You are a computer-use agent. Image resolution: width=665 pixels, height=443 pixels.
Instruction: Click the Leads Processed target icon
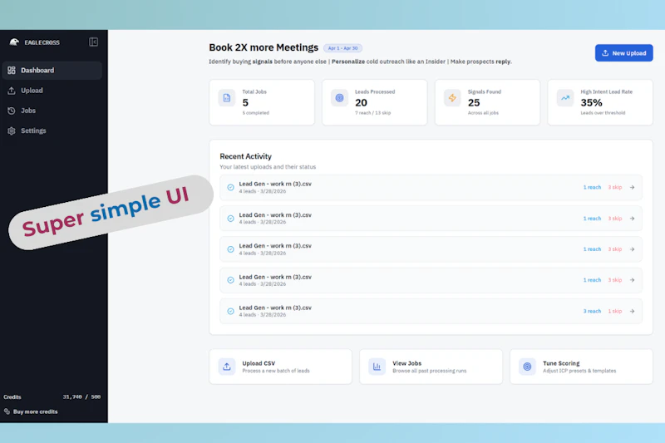pyautogui.click(x=339, y=98)
